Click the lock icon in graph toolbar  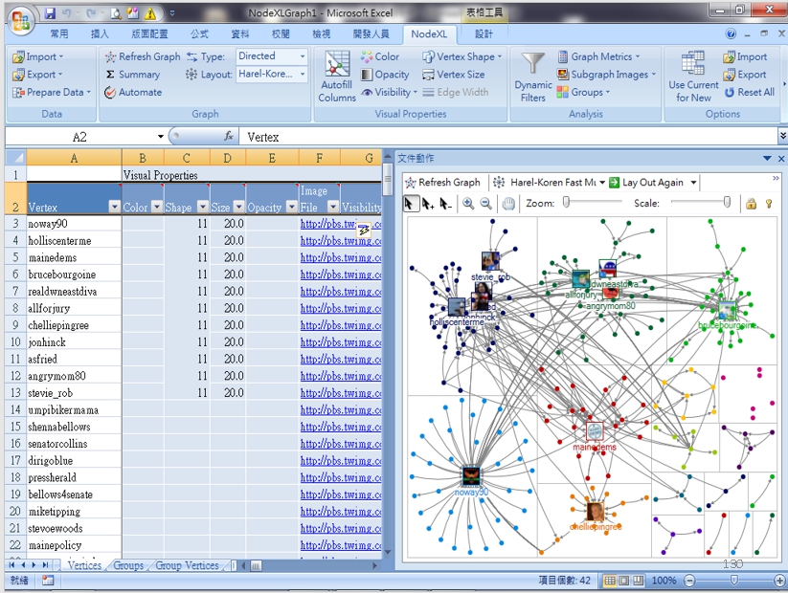(x=751, y=204)
